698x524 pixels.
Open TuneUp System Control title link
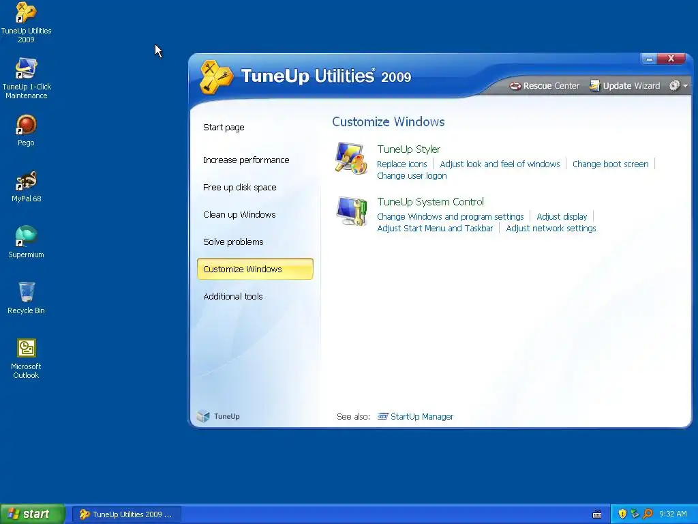coord(431,202)
